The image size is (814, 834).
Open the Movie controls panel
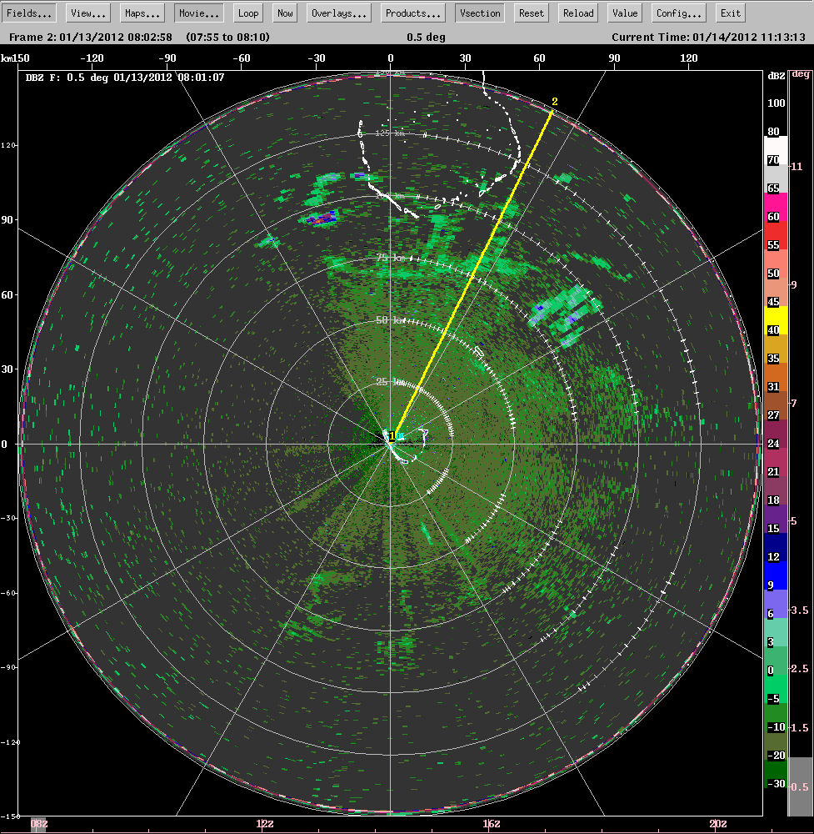click(x=197, y=13)
